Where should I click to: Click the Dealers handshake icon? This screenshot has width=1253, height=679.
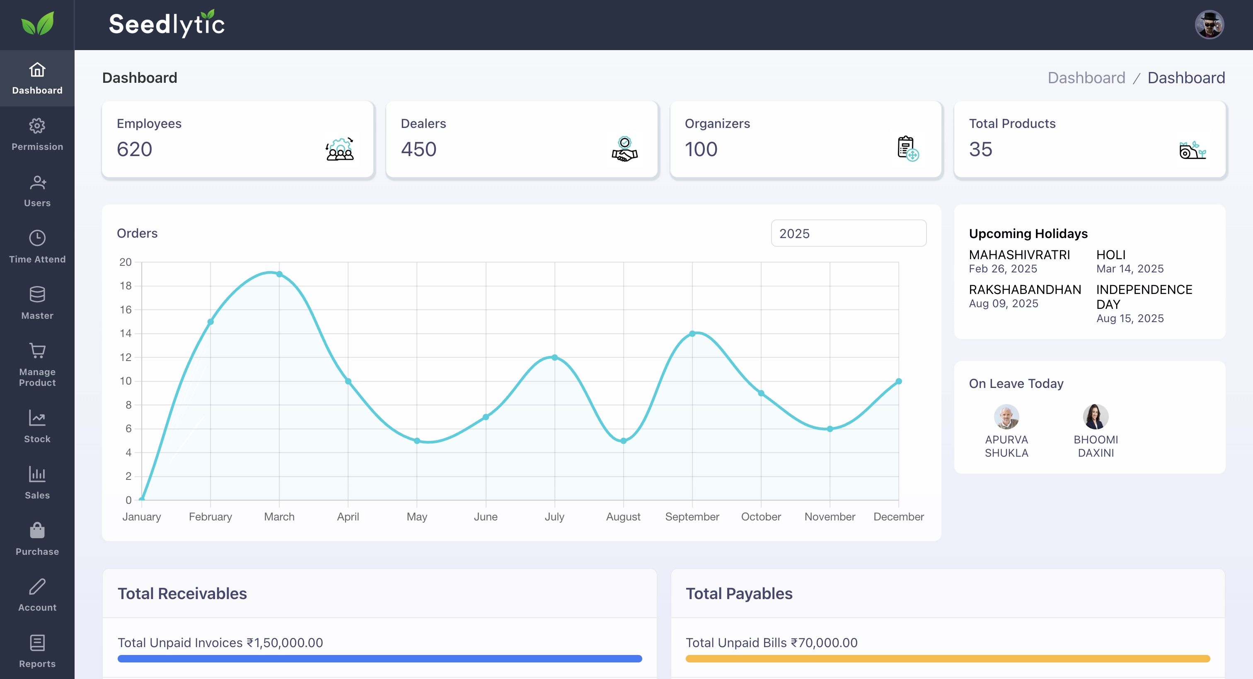pos(624,149)
